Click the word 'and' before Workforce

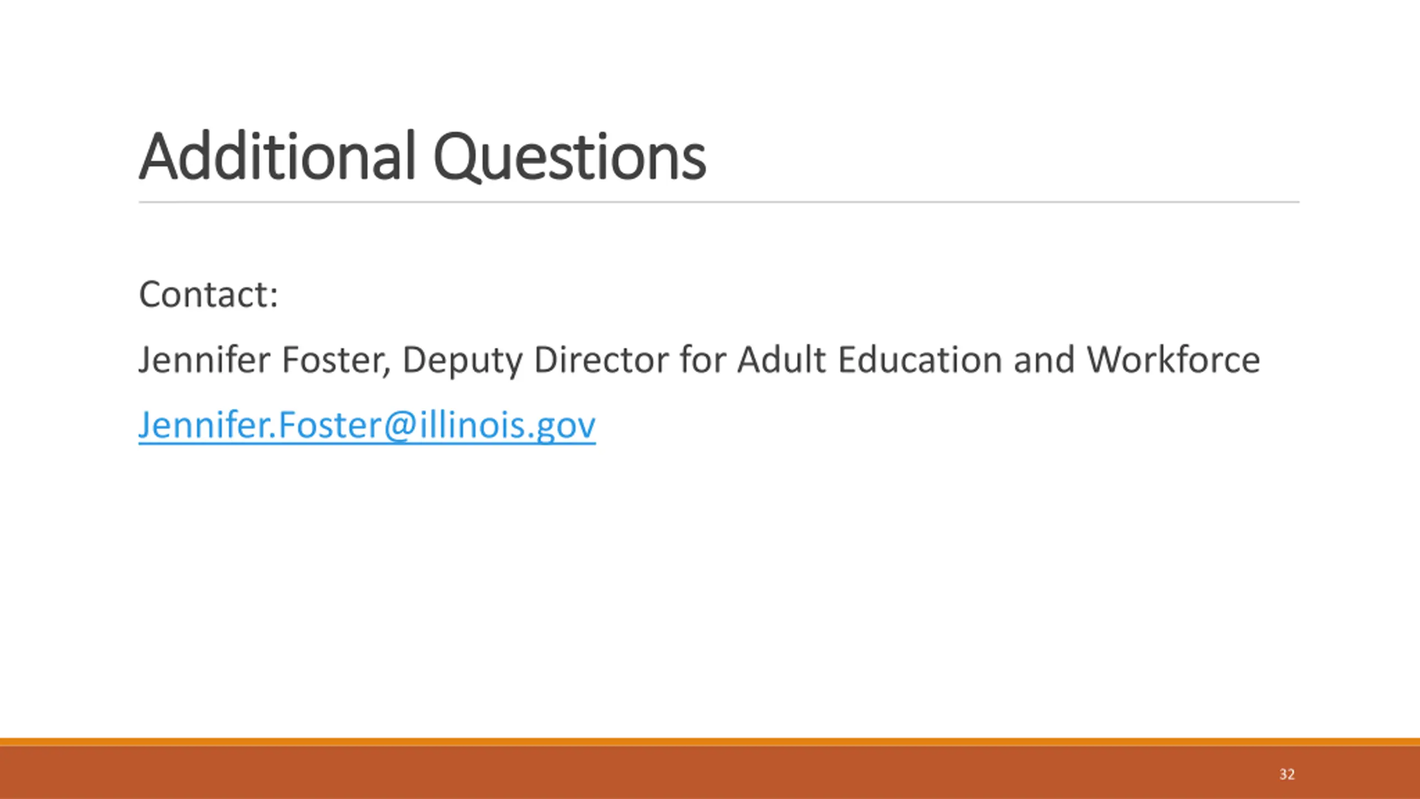pyautogui.click(x=1044, y=360)
